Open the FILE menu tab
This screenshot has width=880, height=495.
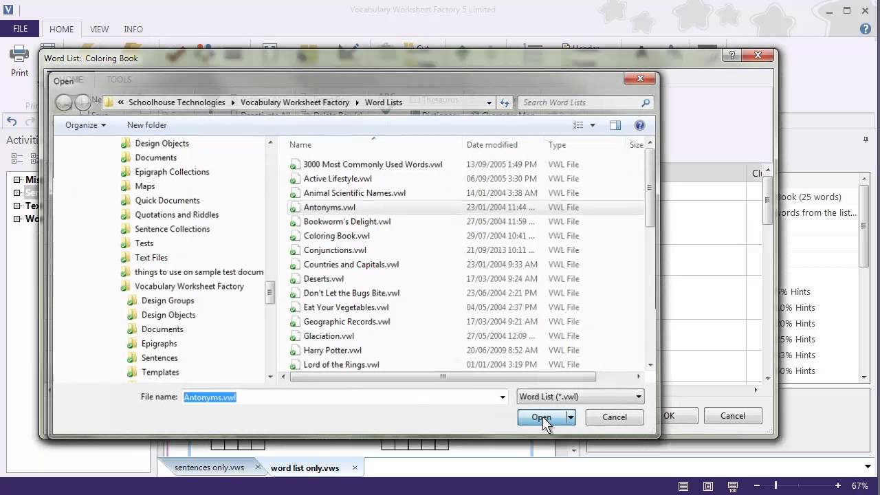20,29
